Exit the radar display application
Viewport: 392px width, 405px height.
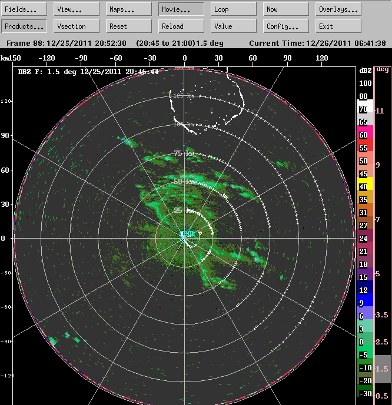[338, 26]
